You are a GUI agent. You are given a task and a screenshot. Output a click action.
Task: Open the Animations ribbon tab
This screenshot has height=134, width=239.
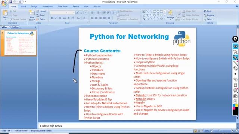[47, 6]
